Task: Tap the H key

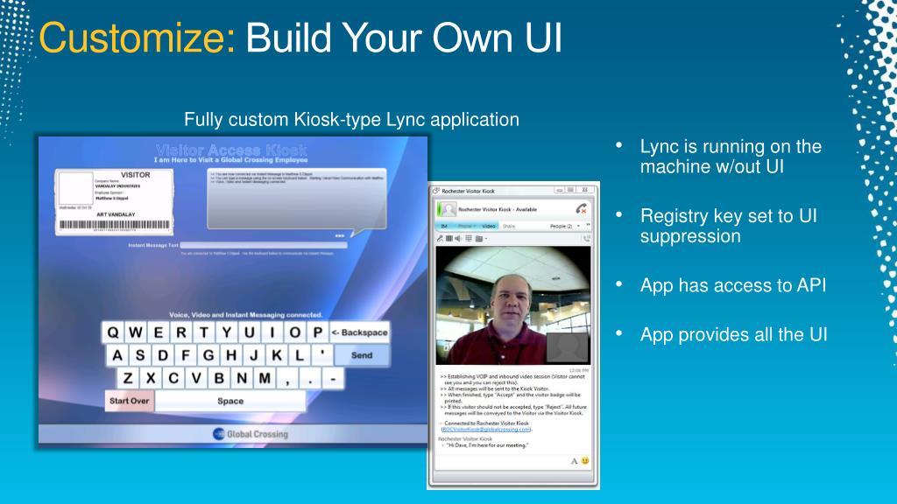Action: tap(231, 355)
